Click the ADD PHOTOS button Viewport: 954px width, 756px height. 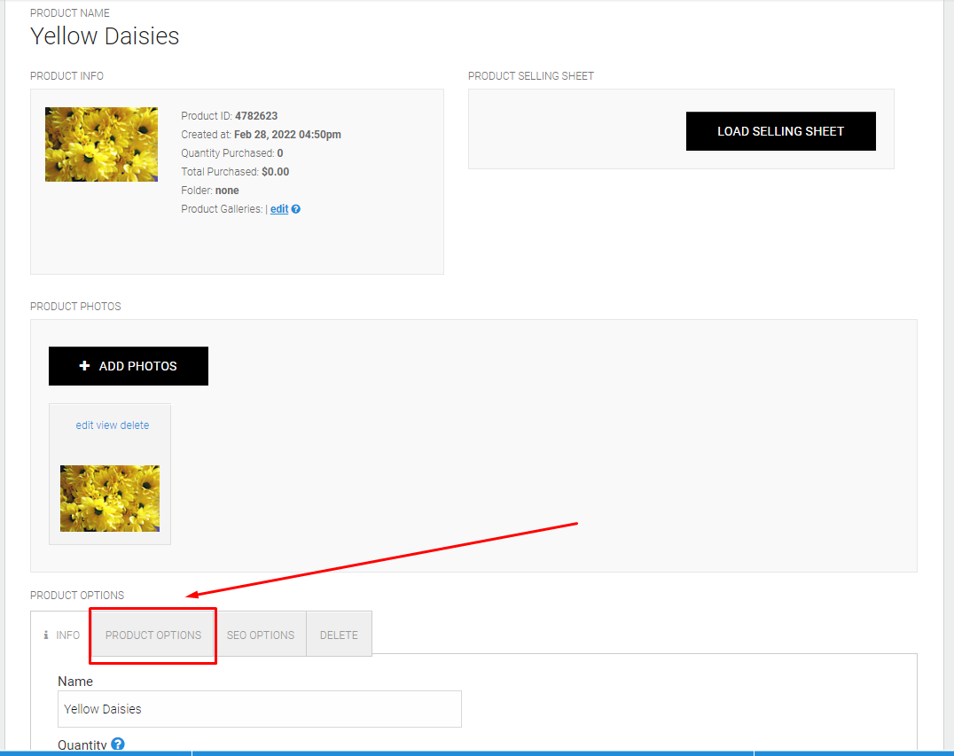point(128,365)
